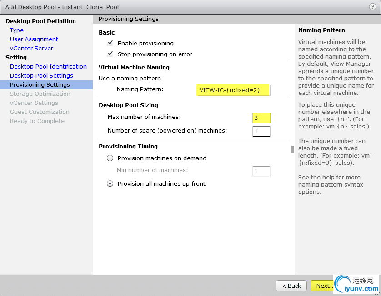Open the help question mark icon
This screenshot has width=381, height=296.
(372, 6)
